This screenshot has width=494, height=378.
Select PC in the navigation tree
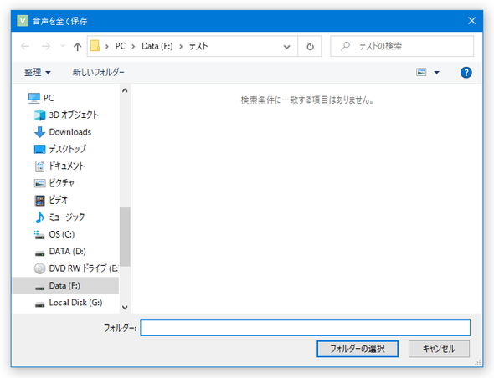pos(49,98)
